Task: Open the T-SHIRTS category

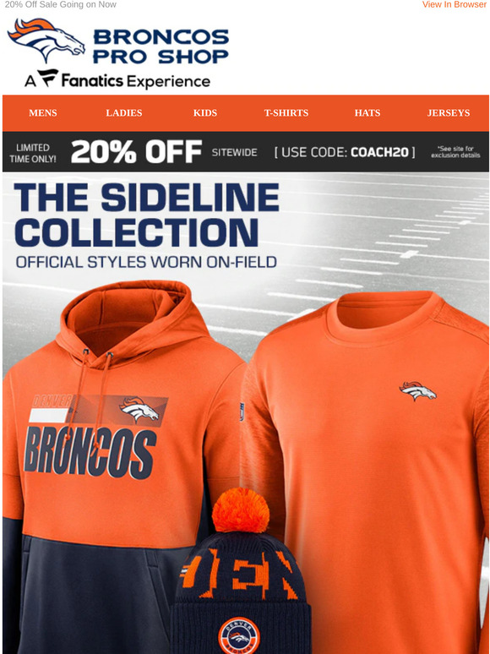Action: (x=286, y=113)
